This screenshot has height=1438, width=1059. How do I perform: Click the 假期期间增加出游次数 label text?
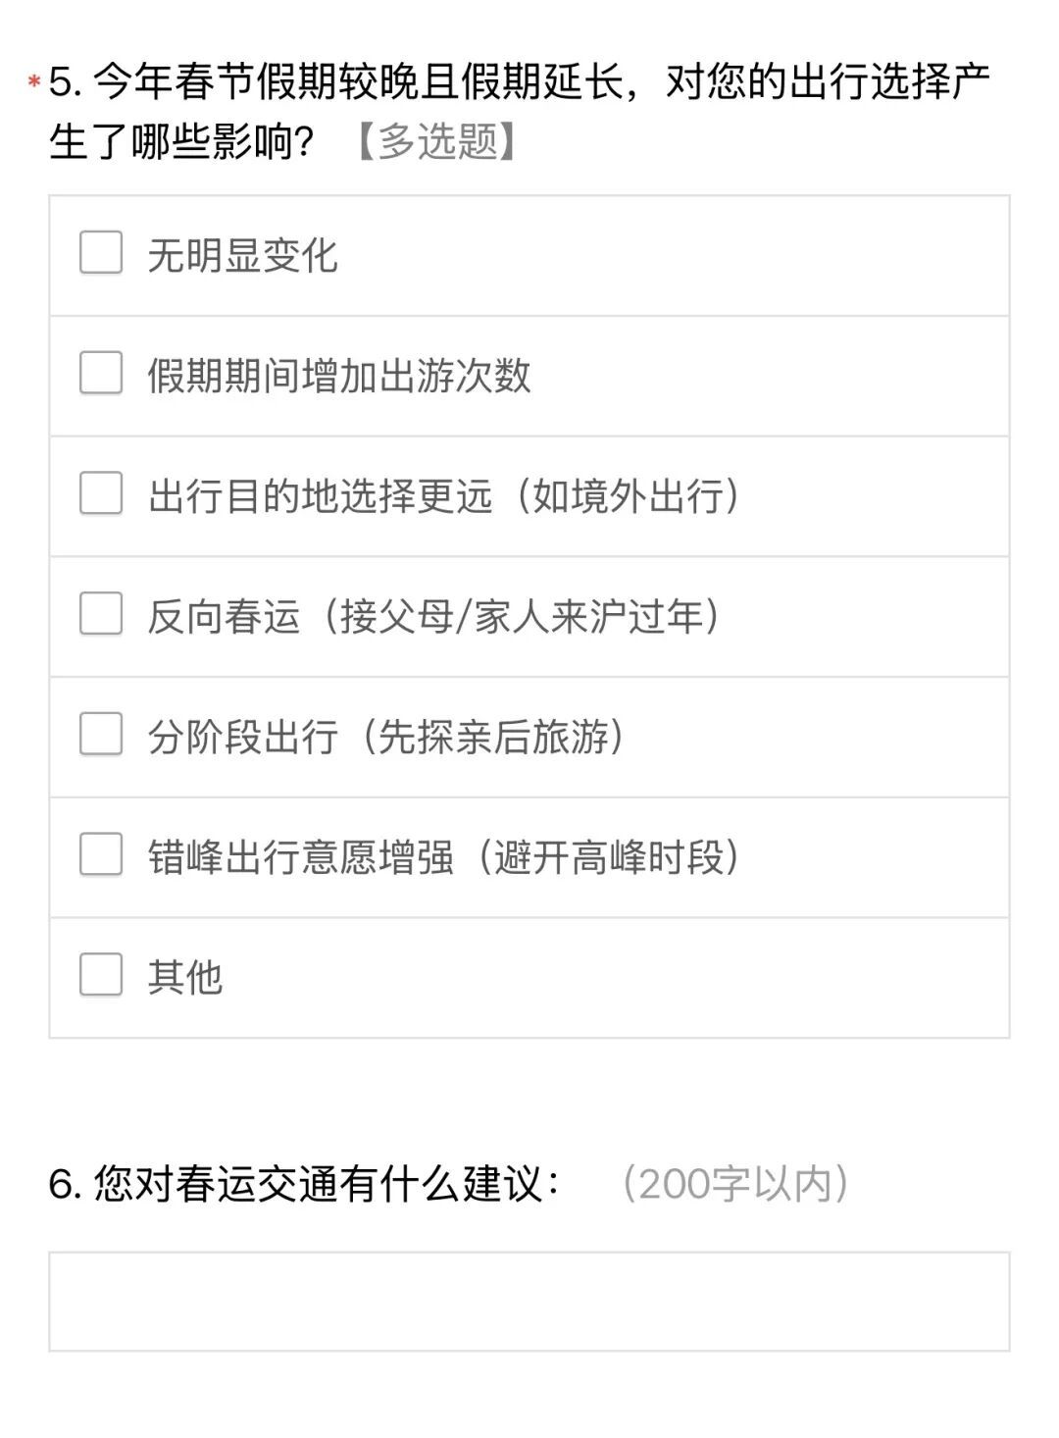(x=339, y=376)
